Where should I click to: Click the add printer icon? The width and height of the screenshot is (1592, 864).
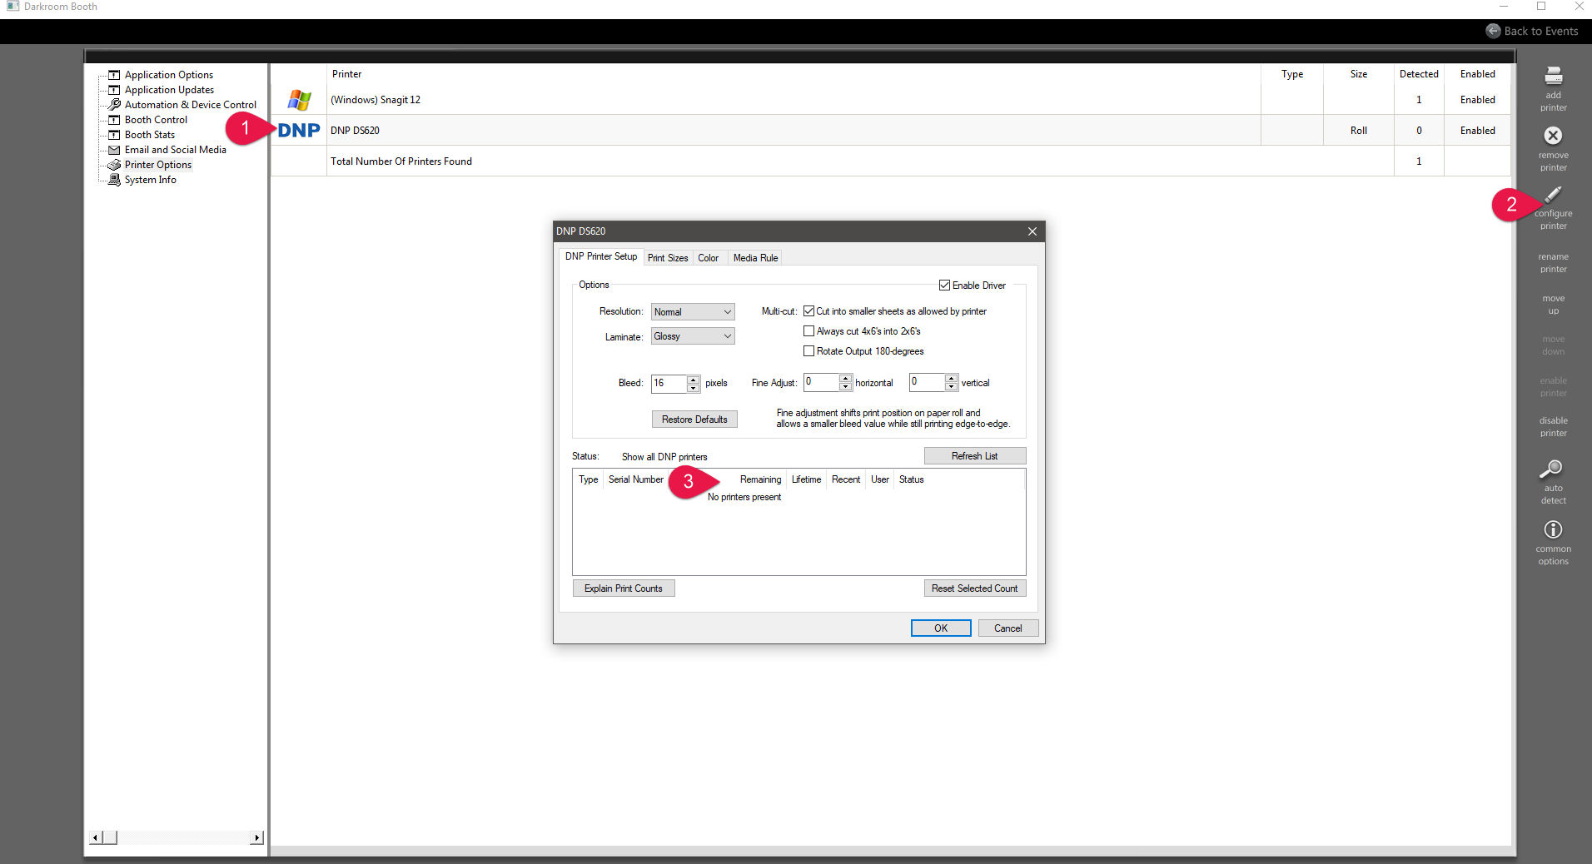point(1553,77)
